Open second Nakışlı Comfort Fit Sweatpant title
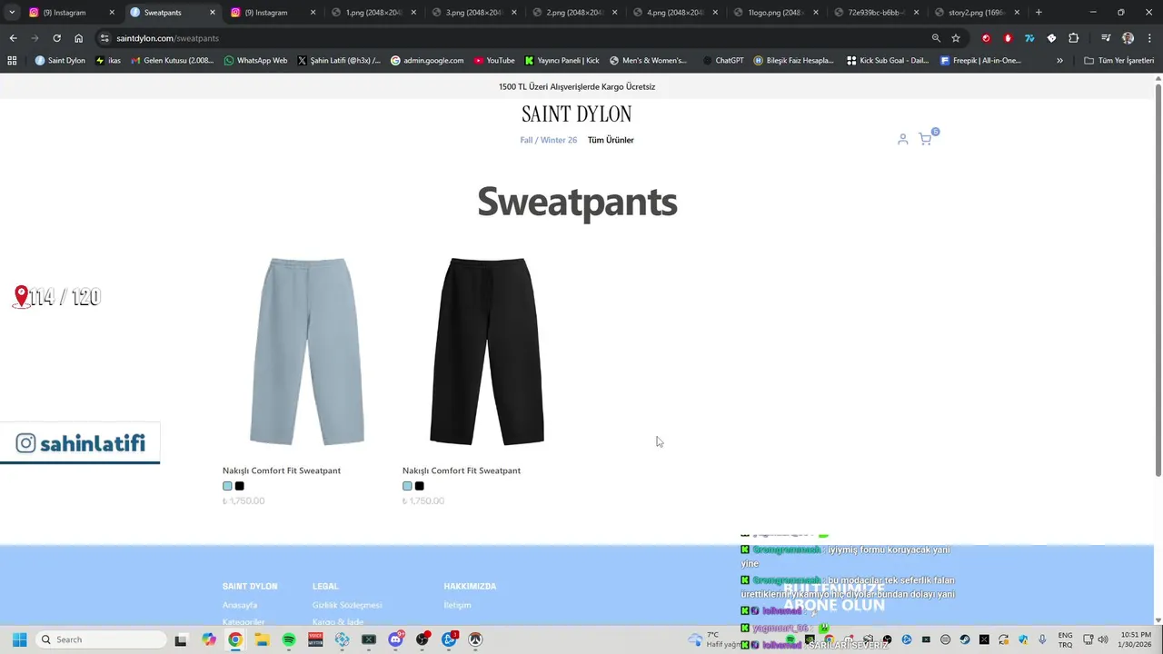1163x654 pixels. (462, 471)
